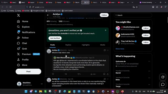Switch to Highlights tab
The width and height of the screenshot is (168, 94).
[x=86, y=45]
